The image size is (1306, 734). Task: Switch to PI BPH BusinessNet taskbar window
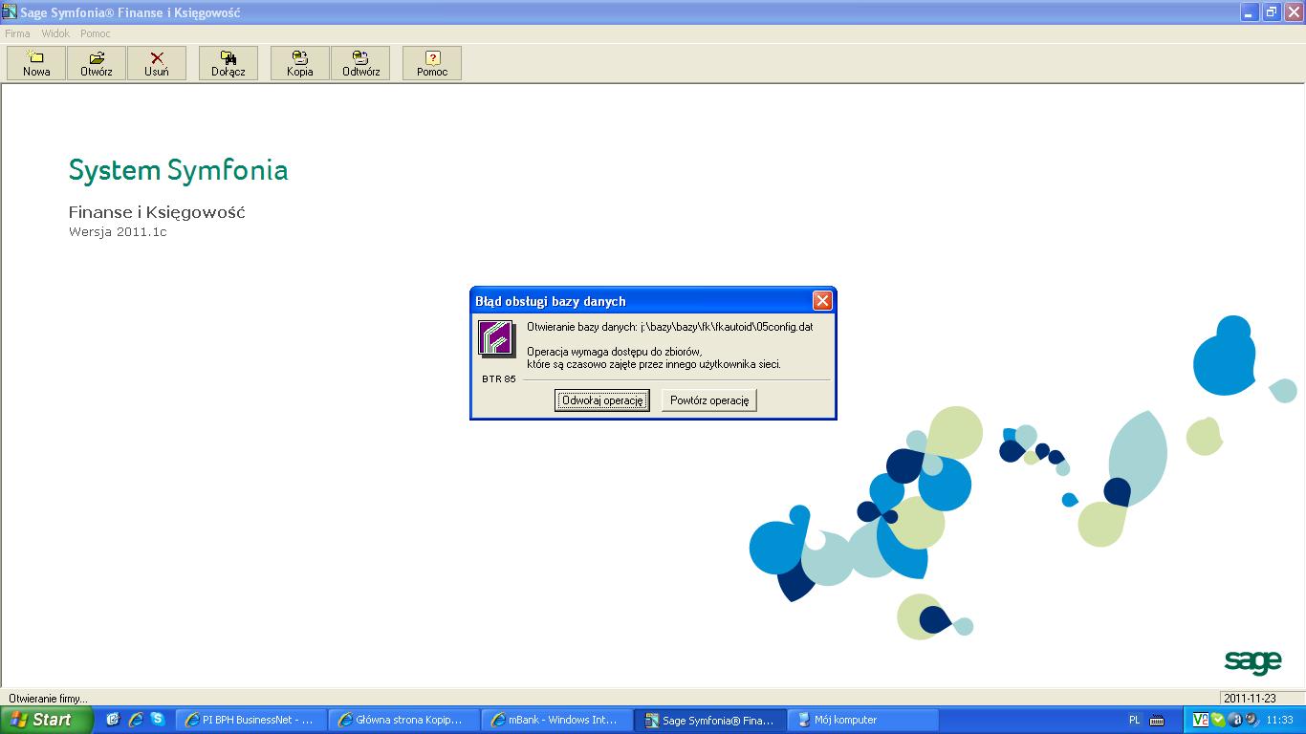point(250,720)
